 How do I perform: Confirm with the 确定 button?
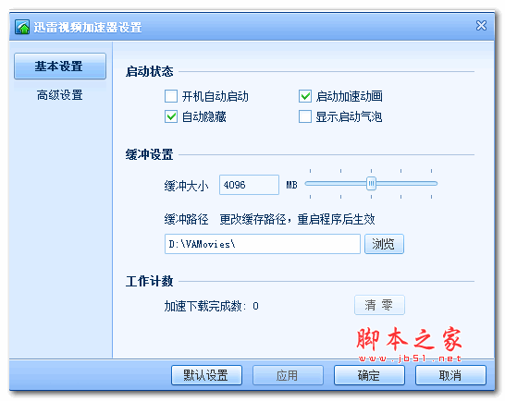click(369, 375)
